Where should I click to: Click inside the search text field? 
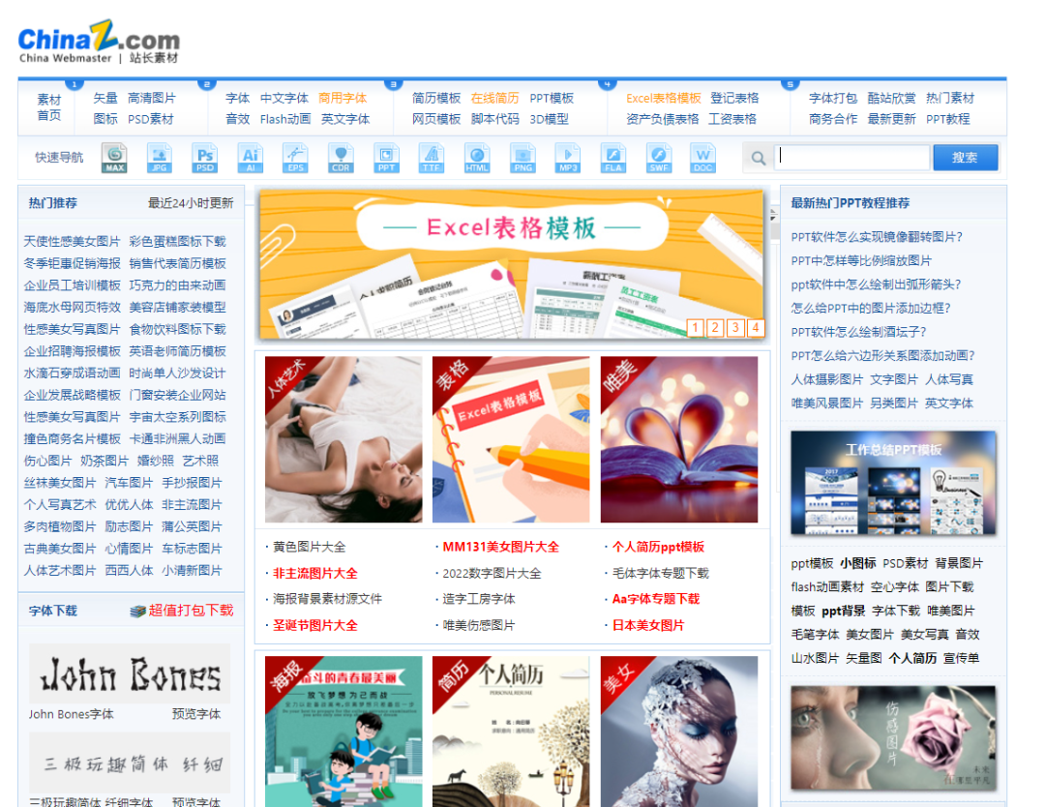[852, 158]
